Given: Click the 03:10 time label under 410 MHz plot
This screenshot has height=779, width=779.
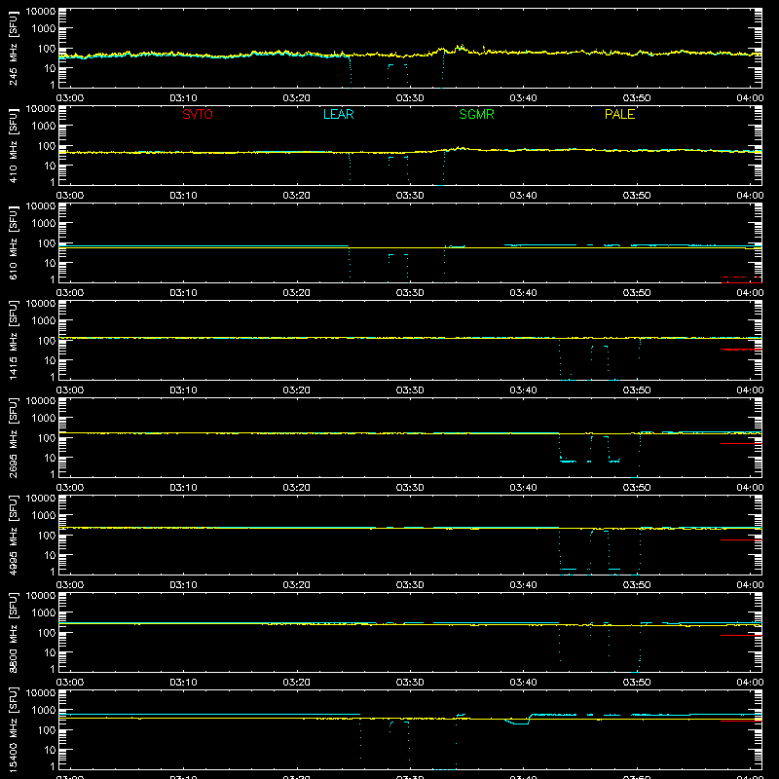Looking at the screenshot, I should pyautogui.click(x=183, y=196).
